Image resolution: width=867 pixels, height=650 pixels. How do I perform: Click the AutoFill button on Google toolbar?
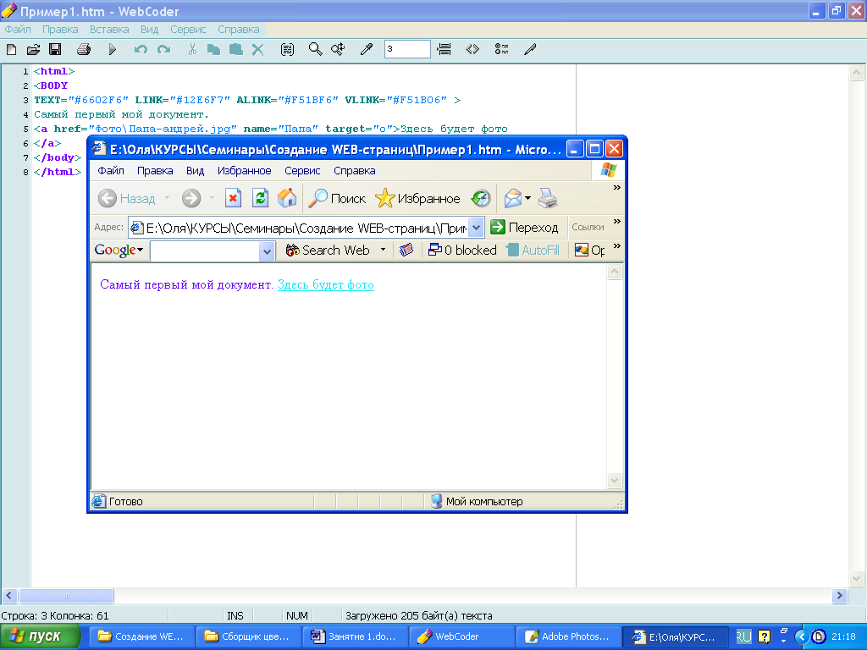coord(533,250)
